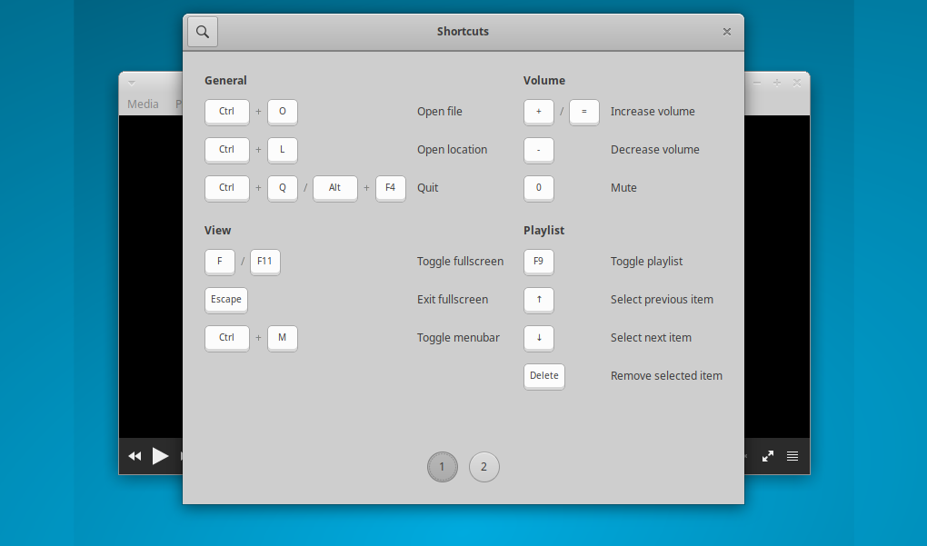Open the Media menu
Screen dimensions: 927x546
point(143,104)
